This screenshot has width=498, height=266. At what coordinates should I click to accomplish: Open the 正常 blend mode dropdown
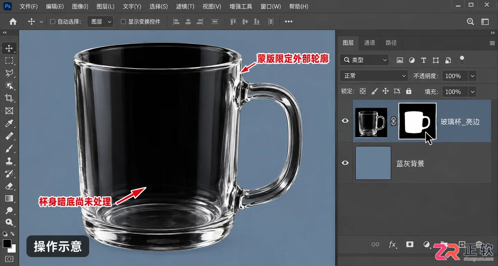tap(374, 76)
